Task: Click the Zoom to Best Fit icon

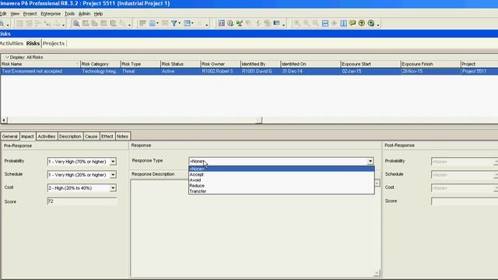Action: 315,23
